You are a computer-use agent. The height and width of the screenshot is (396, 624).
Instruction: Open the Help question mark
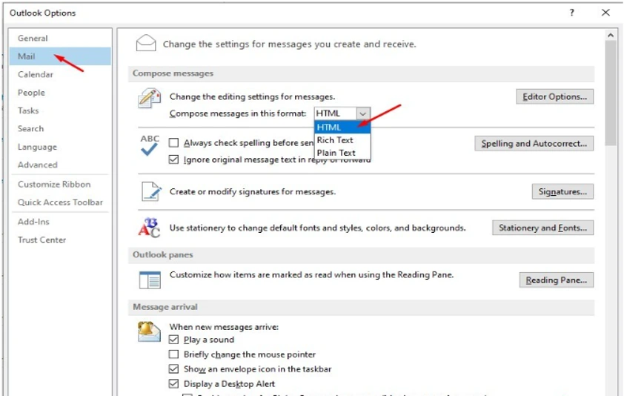coord(572,13)
